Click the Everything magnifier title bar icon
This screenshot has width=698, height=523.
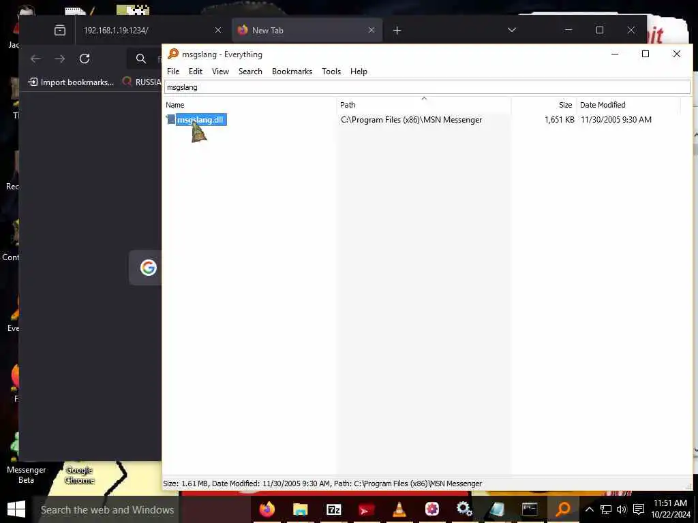172,54
